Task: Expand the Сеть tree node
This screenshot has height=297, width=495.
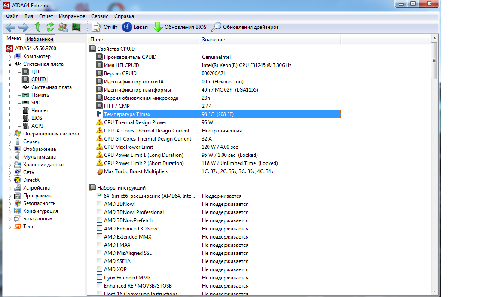Action: pos(10,173)
